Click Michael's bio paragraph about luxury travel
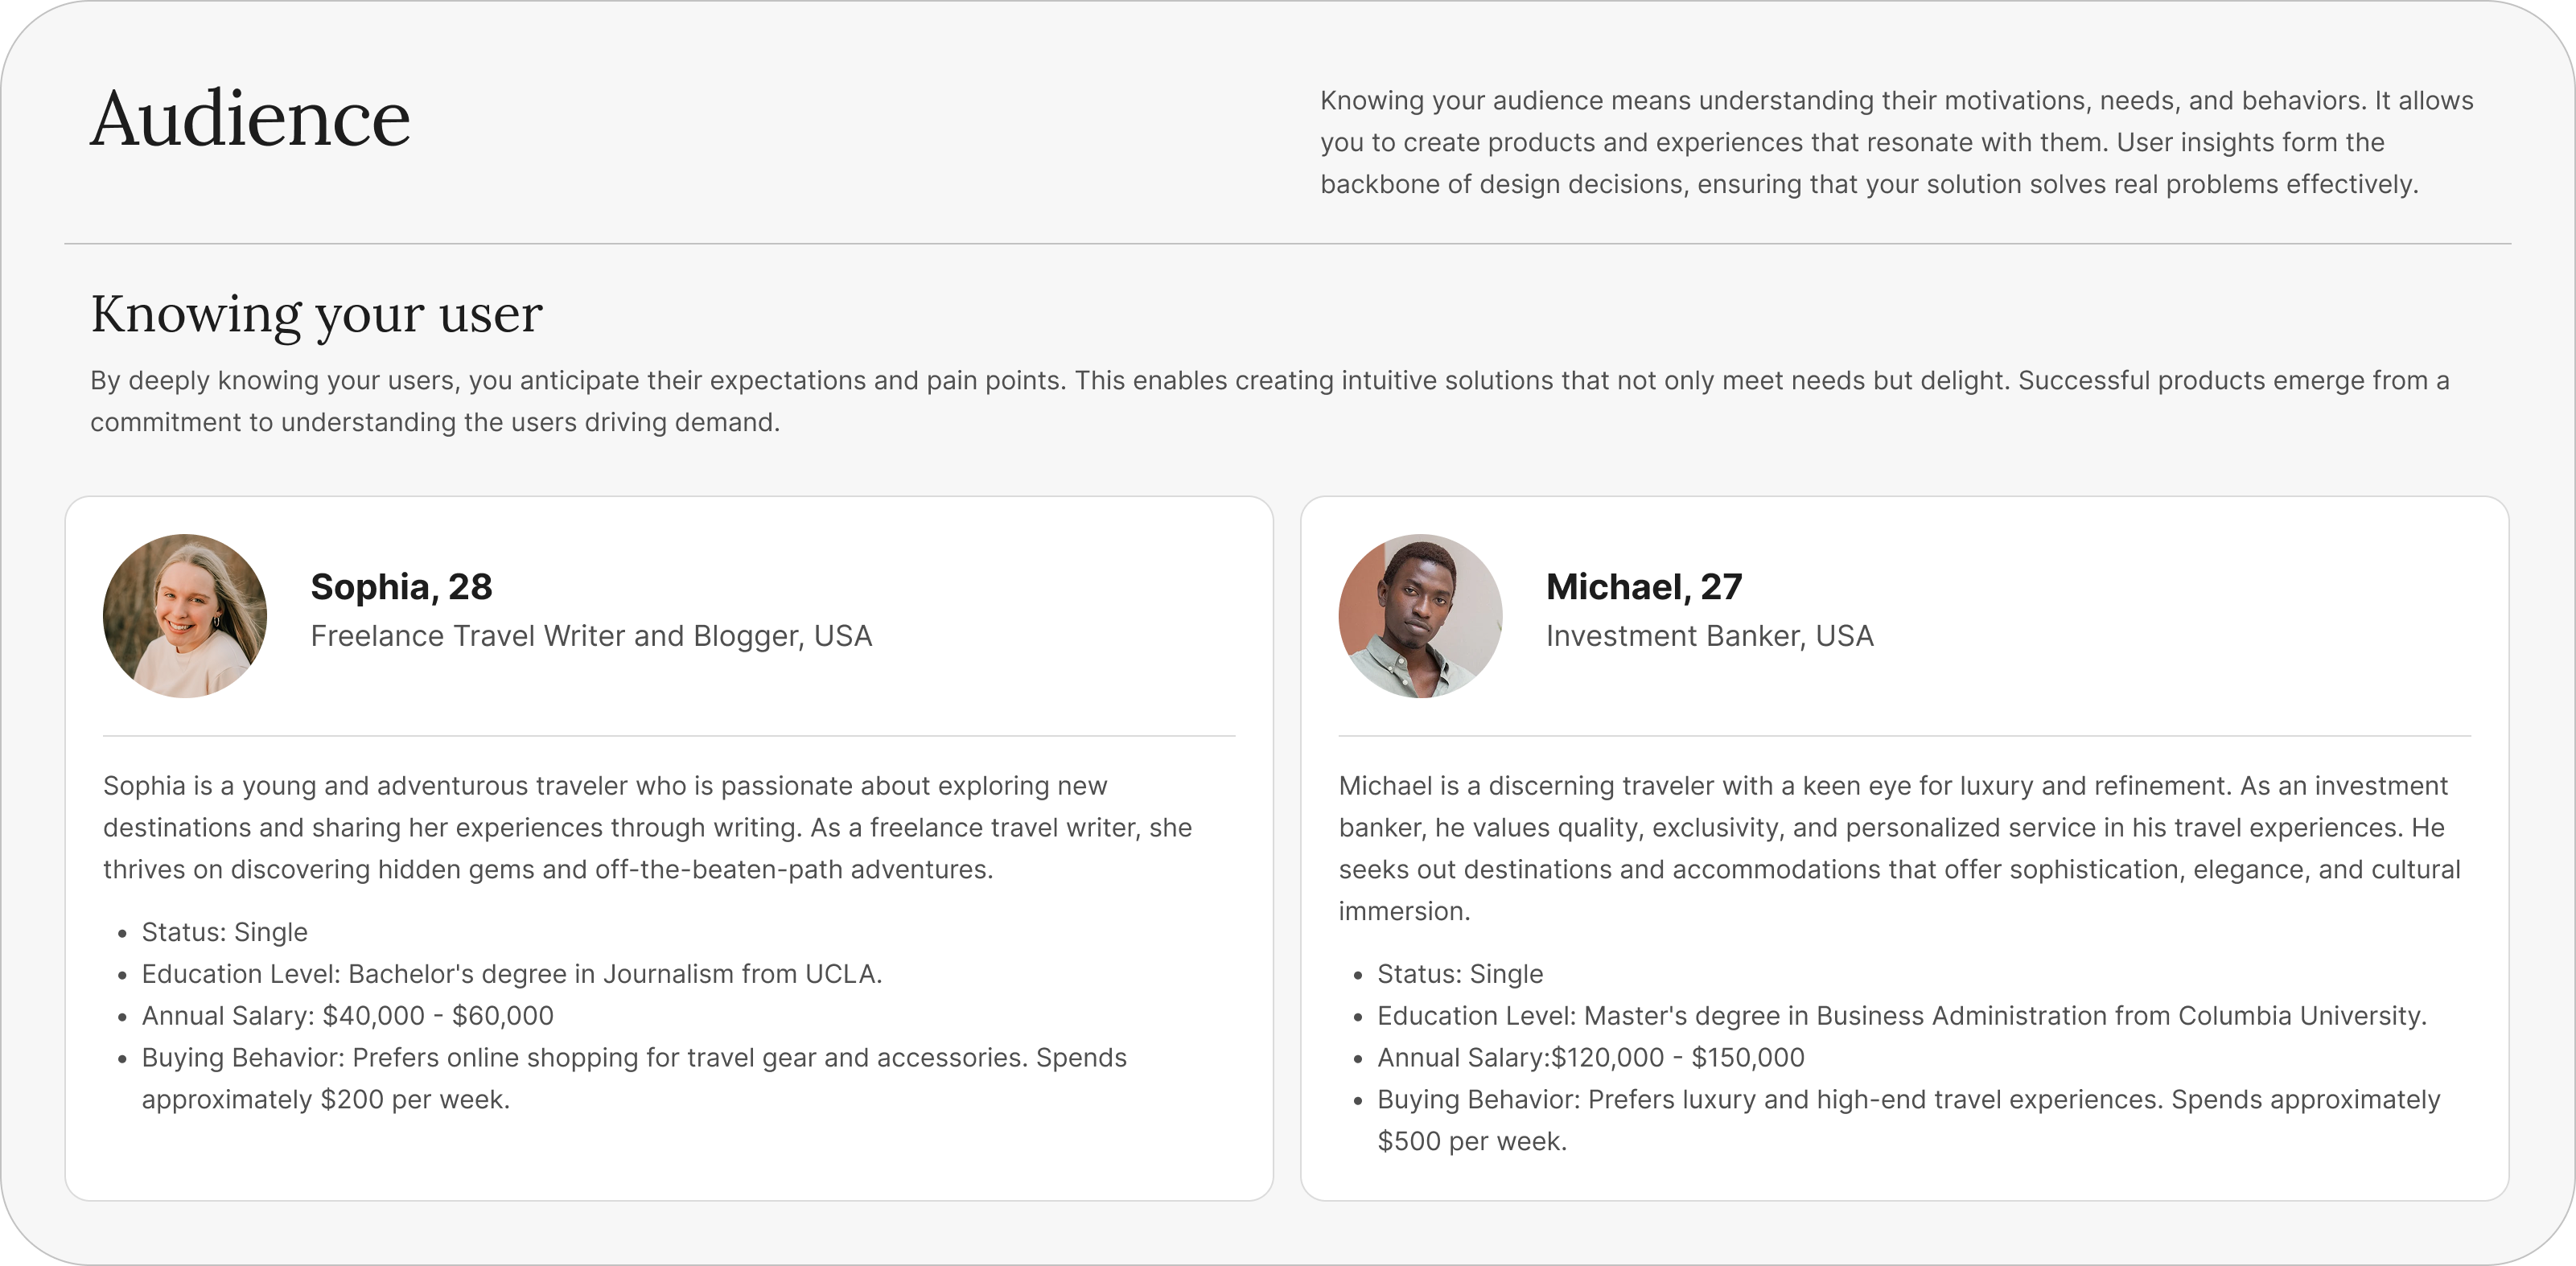 1899,849
